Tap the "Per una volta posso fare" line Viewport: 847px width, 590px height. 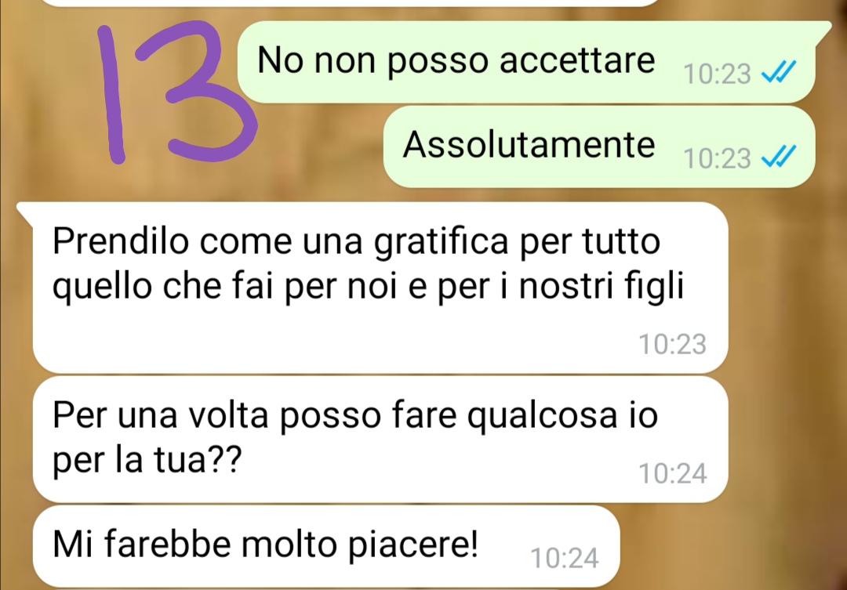254,415
